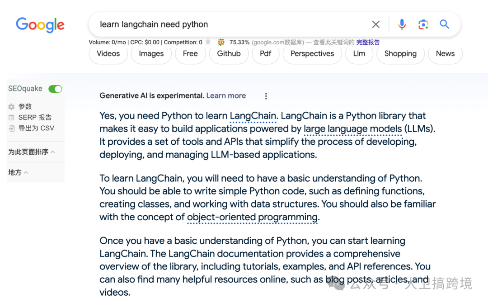Clear the search query with the X icon
The height and width of the screenshot is (303, 488).
(375, 24)
